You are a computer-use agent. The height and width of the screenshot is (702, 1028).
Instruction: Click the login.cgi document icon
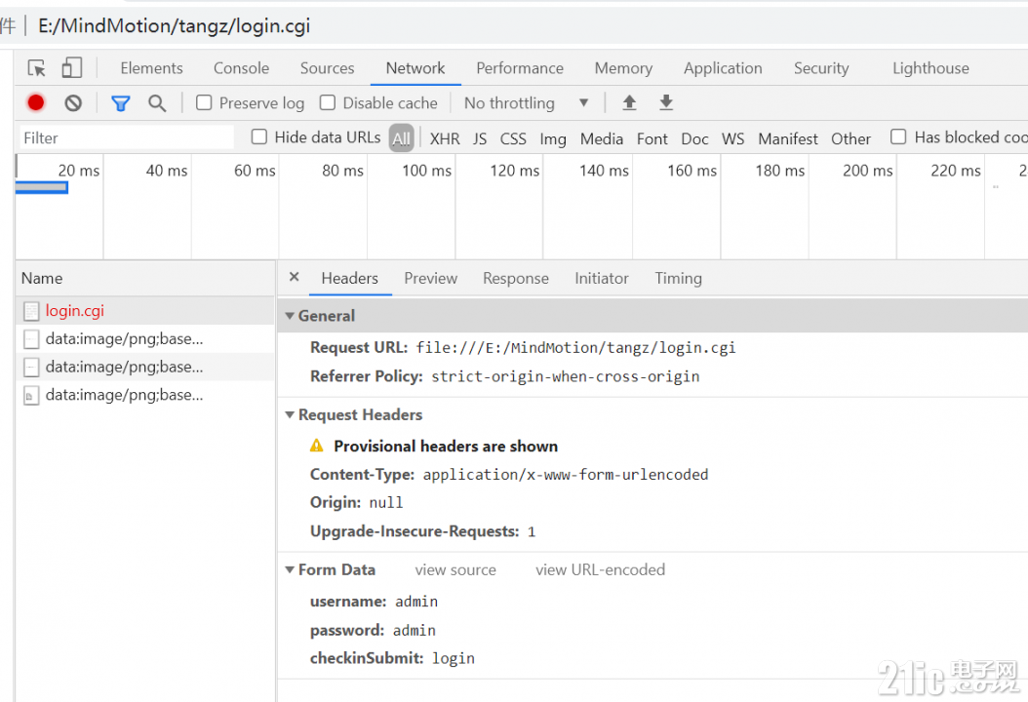(x=31, y=311)
